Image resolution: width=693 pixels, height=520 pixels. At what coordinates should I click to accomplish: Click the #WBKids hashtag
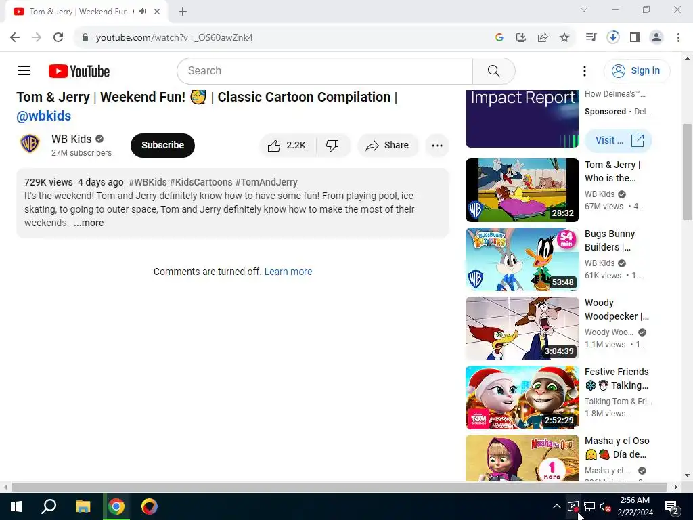(x=148, y=182)
